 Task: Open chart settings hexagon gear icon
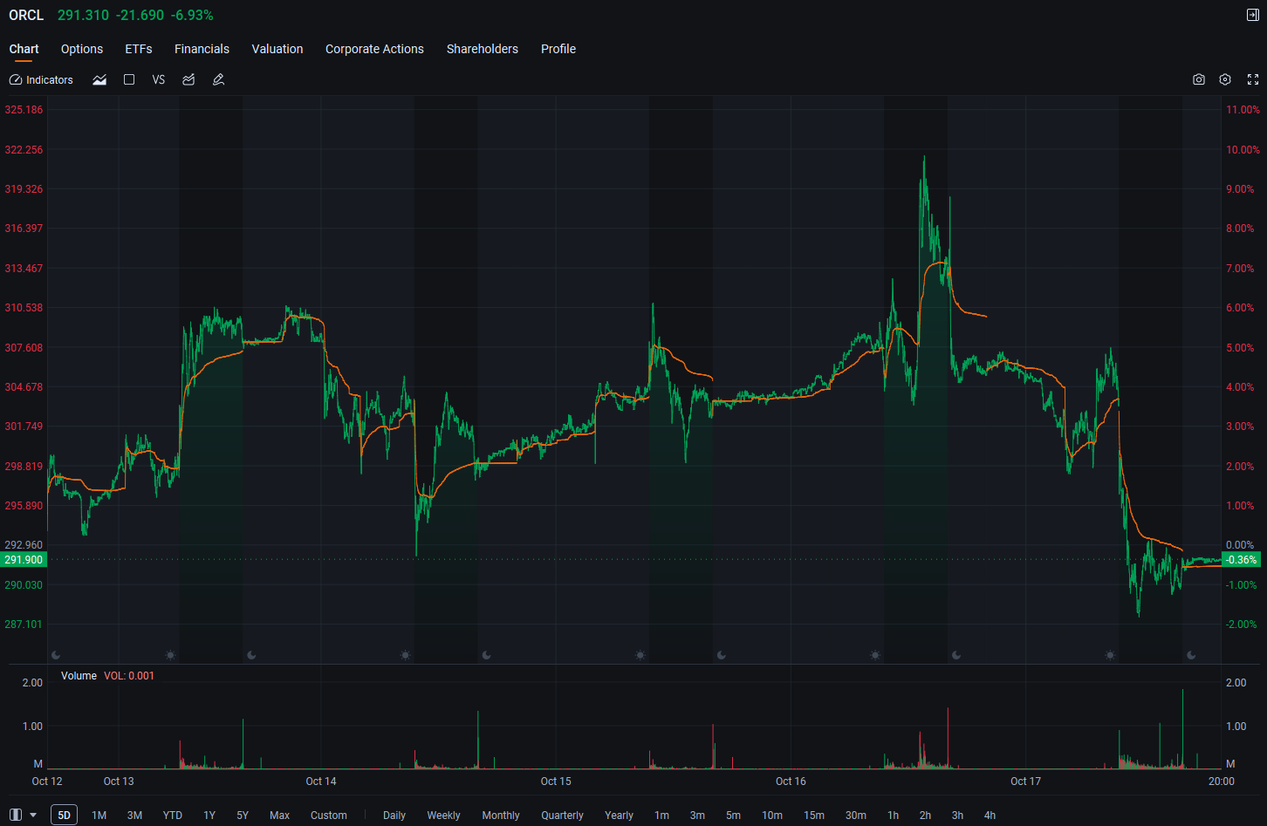pyautogui.click(x=1225, y=79)
